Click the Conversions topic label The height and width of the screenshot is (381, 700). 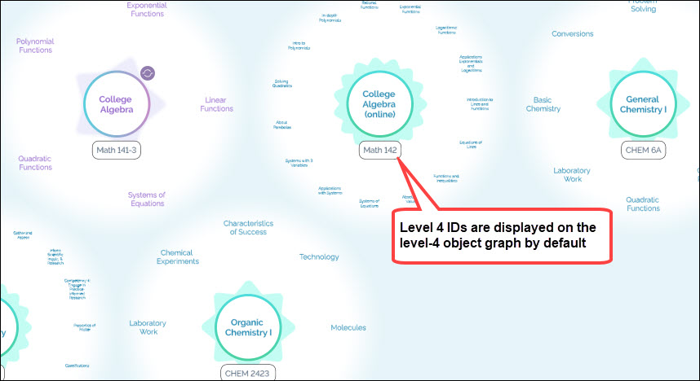coord(573,34)
